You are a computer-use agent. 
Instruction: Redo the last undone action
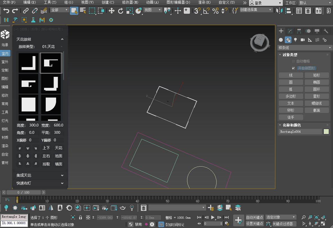click(15, 11)
